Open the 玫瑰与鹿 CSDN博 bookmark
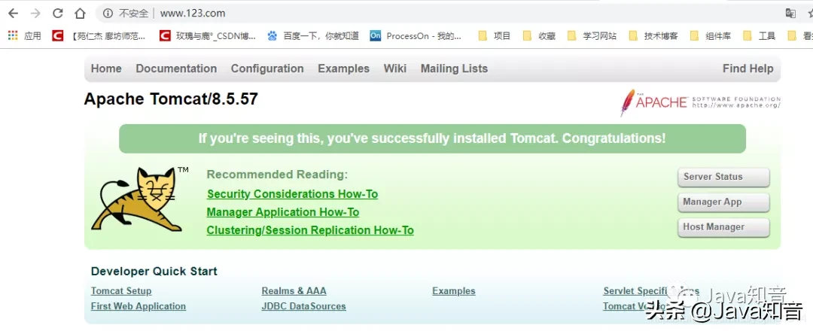Image resolution: width=813 pixels, height=331 pixels. (208, 36)
